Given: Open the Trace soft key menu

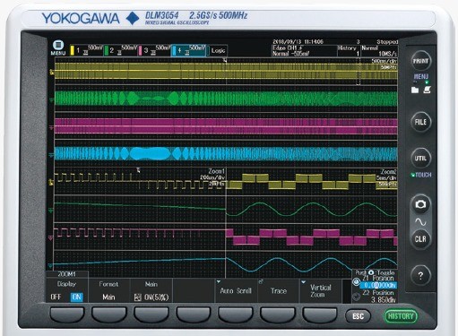Looking at the screenshot, I should tap(278, 290).
